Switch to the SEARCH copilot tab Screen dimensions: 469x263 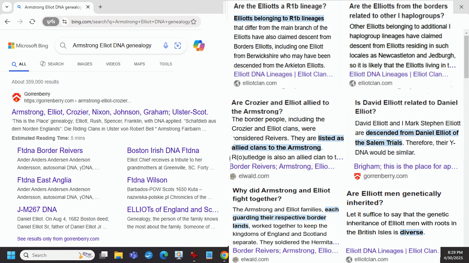(52, 64)
